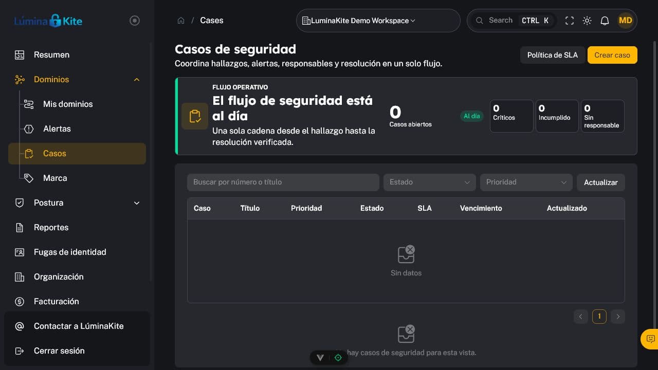Open Resumen dashboard icon
This screenshot has width=658, height=370.
[x=20, y=55]
